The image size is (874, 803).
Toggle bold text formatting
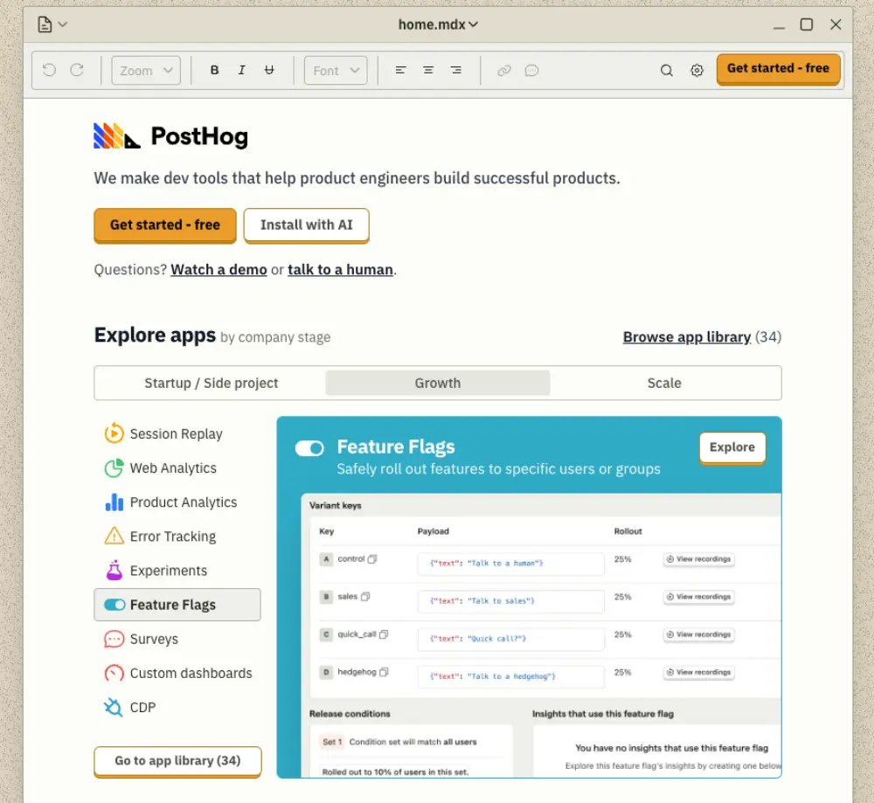tap(214, 70)
